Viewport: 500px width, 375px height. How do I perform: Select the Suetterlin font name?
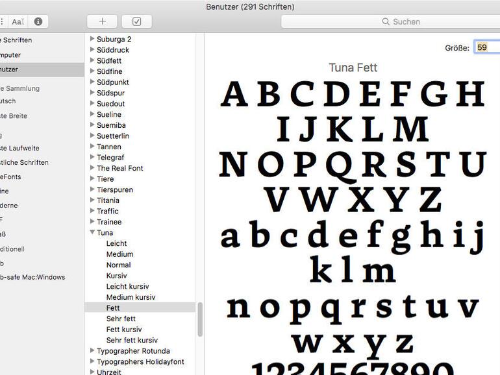[x=113, y=136]
